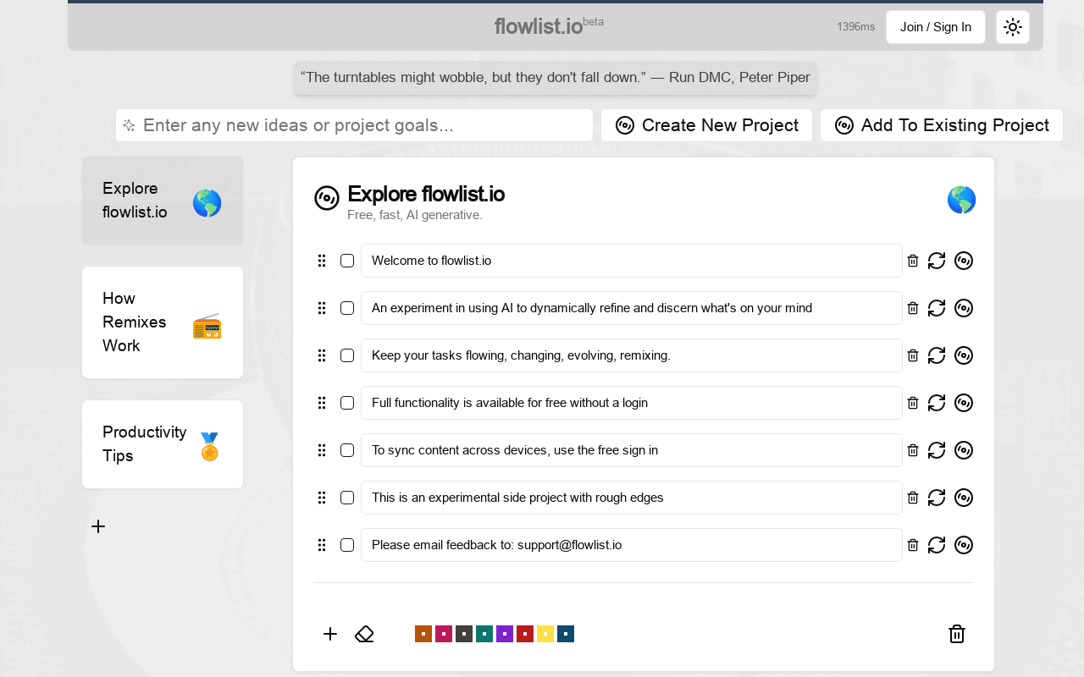The image size is (1084, 677).
Task: Click record icon on 'Keep your tasks flowing' row
Action: click(x=964, y=355)
